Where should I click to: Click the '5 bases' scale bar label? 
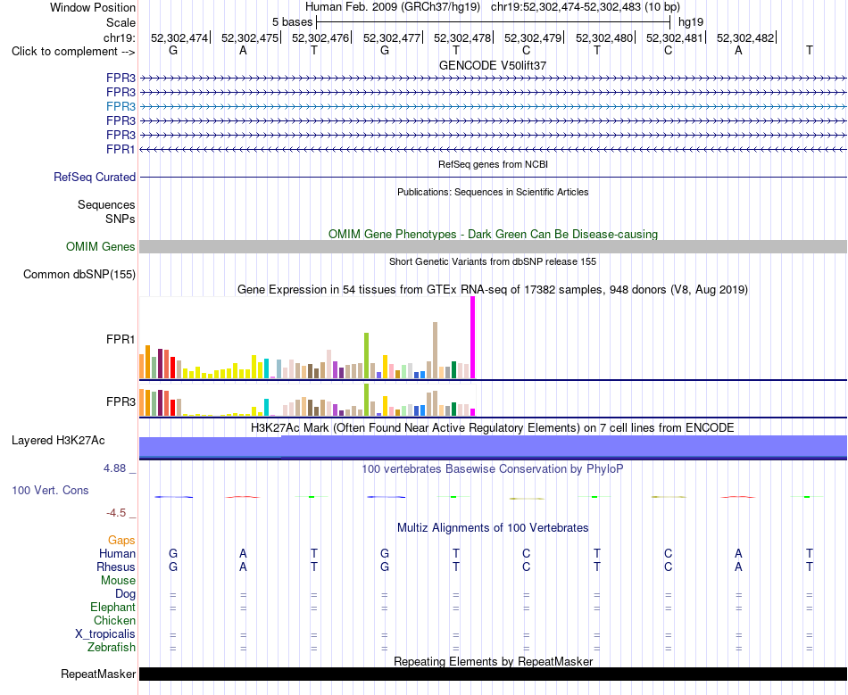(x=292, y=22)
